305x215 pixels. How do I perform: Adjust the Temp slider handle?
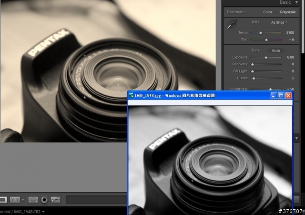tap(261, 33)
